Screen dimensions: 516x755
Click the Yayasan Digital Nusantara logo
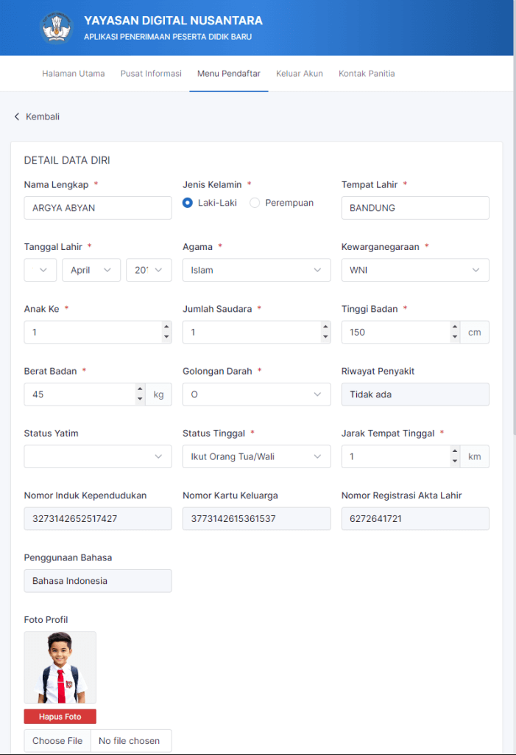tap(57, 27)
